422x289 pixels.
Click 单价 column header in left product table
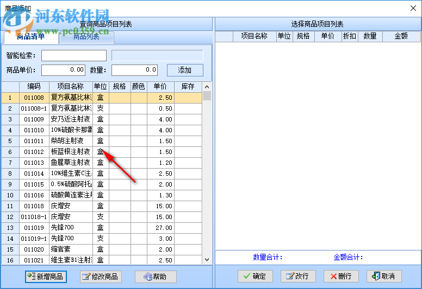coord(160,87)
